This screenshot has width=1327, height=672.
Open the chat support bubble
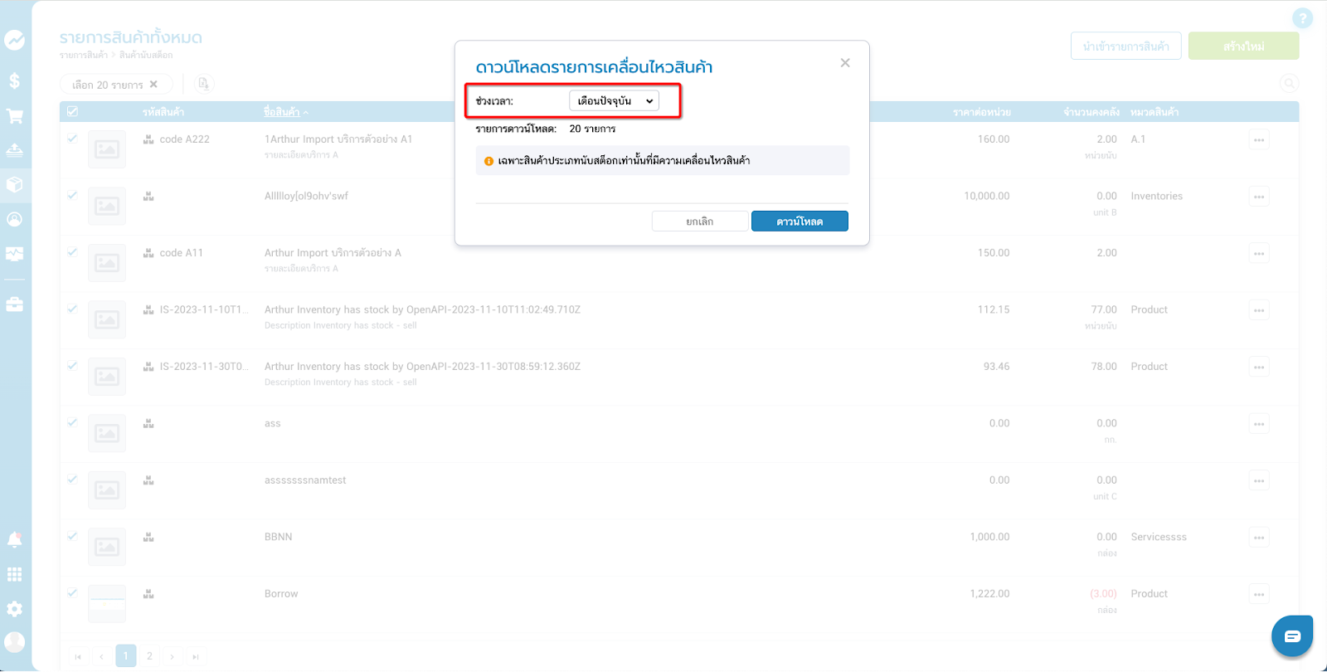coord(1291,636)
